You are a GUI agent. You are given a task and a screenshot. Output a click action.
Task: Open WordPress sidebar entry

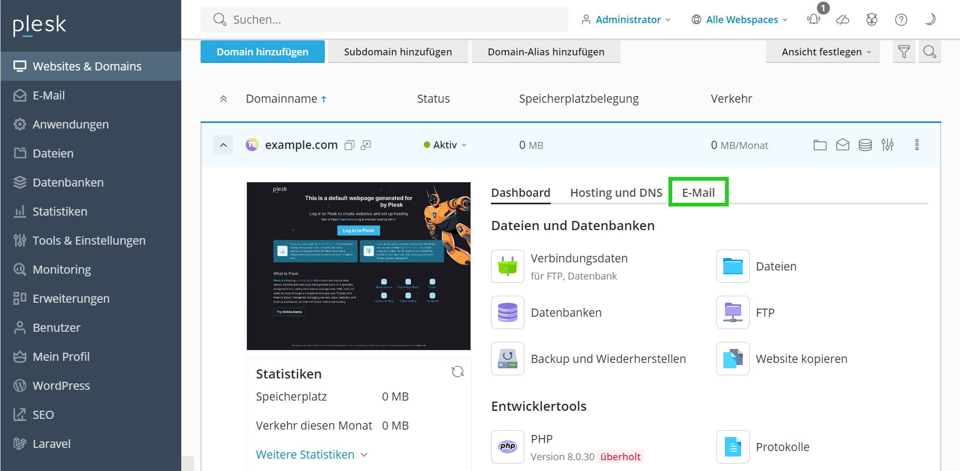pos(90,386)
